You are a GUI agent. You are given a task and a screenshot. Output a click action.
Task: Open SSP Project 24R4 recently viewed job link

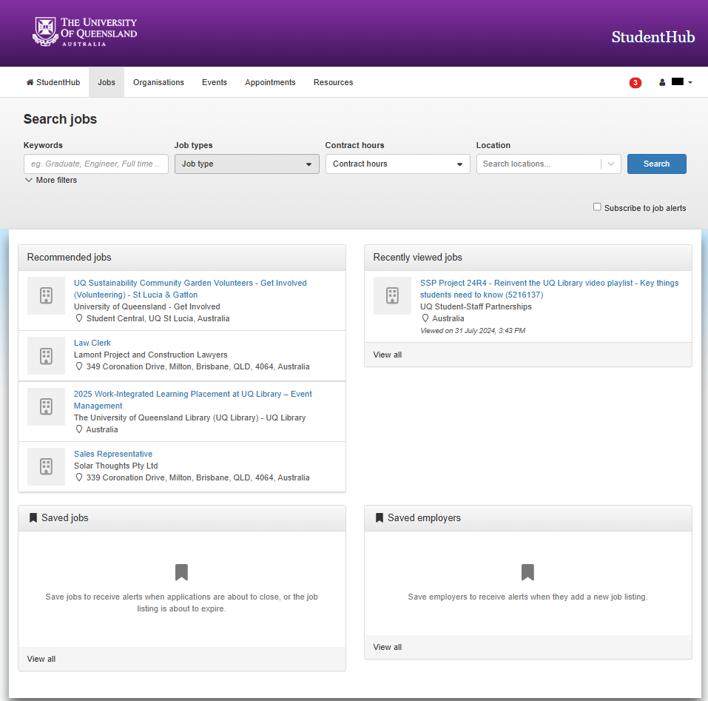(549, 289)
